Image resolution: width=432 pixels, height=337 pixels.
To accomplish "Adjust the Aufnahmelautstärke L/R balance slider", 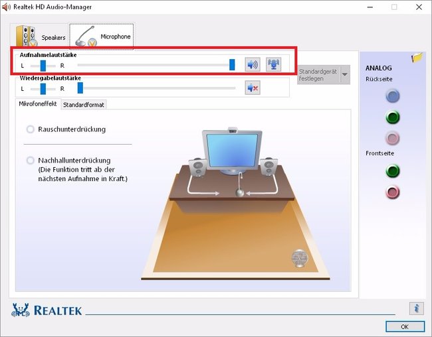I will [43, 66].
